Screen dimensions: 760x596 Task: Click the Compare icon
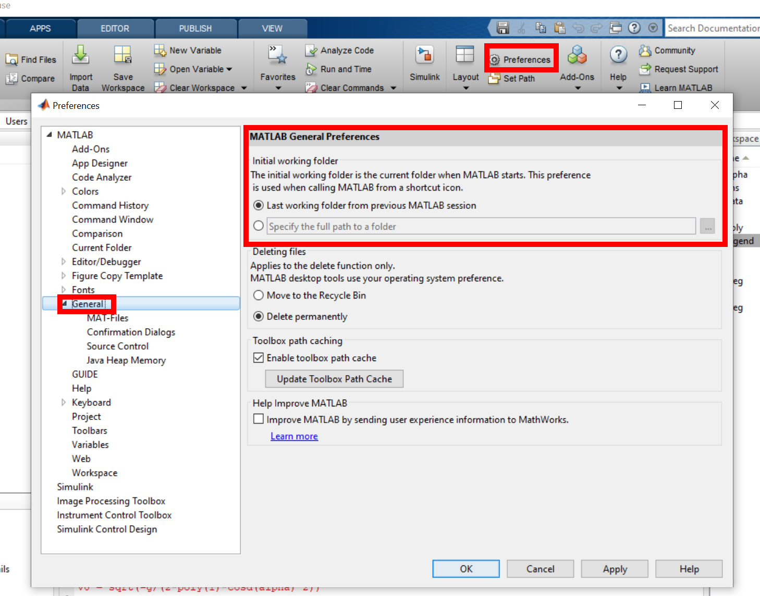click(11, 79)
